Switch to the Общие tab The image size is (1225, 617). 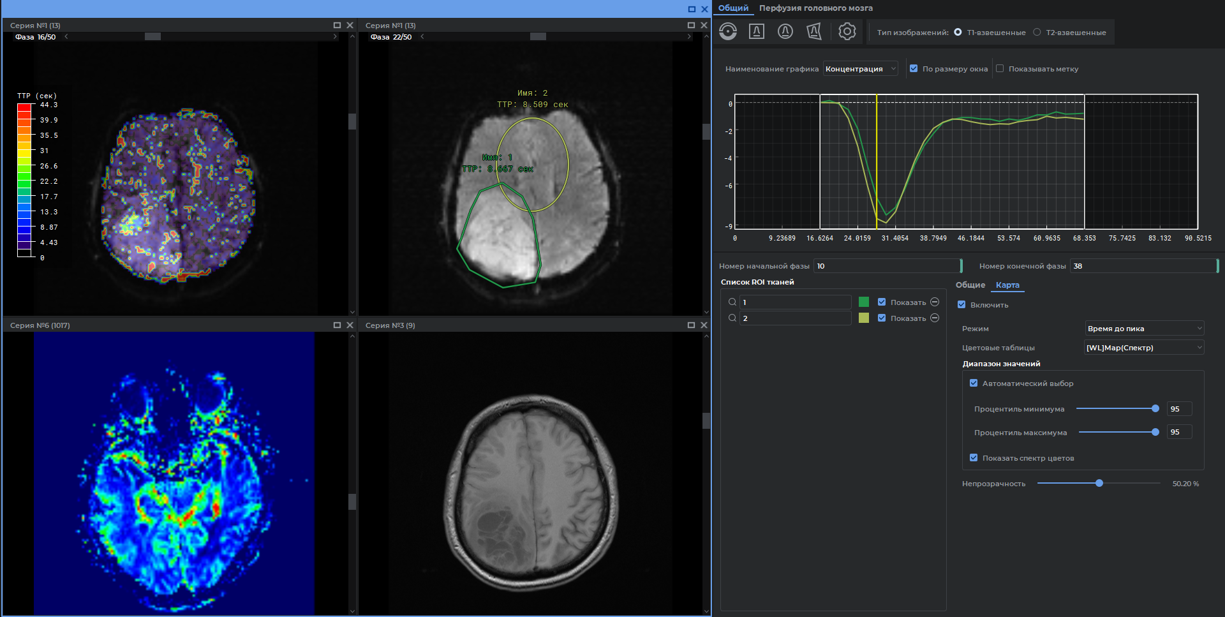coord(970,285)
